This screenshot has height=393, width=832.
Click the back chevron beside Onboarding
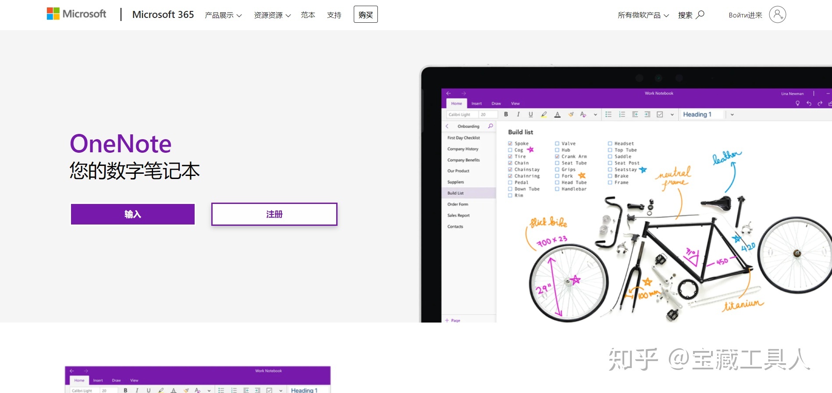click(447, 126)
